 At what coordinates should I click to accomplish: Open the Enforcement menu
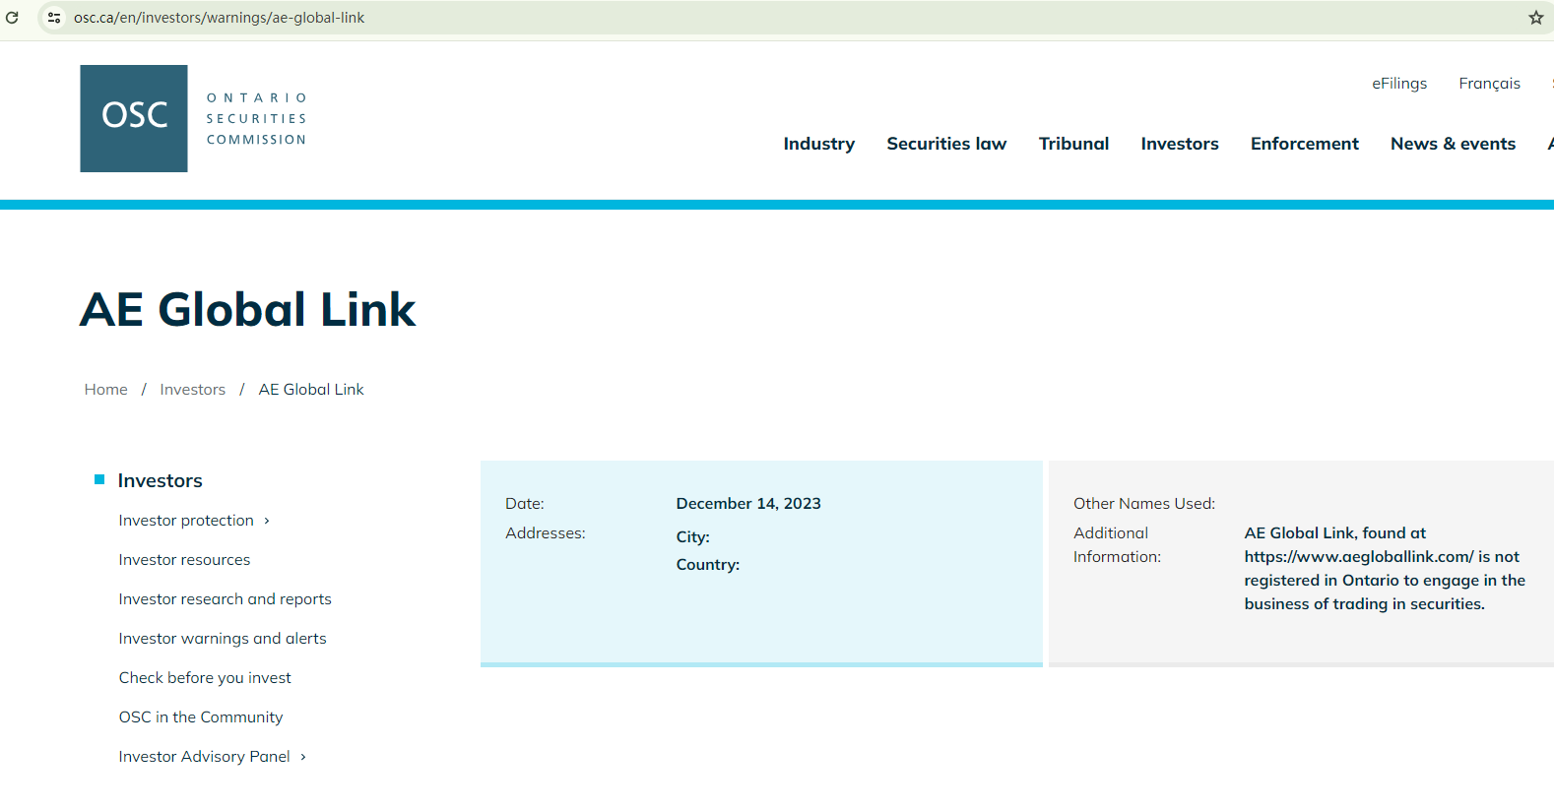pos(1305,144)
